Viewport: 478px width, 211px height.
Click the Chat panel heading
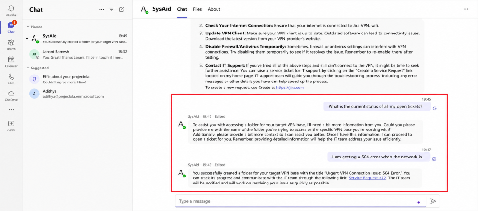point(36,10)
